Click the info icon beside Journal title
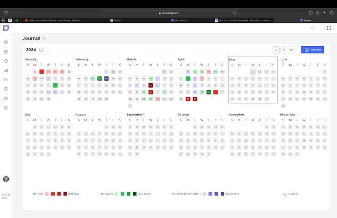This screenshot has width=337, height=218. tap(44, 38)
